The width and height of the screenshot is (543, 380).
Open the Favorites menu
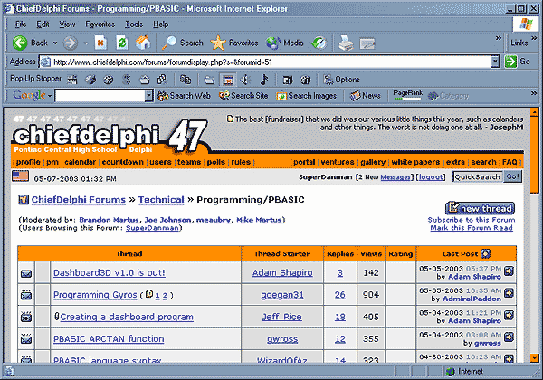click(100, 24)
